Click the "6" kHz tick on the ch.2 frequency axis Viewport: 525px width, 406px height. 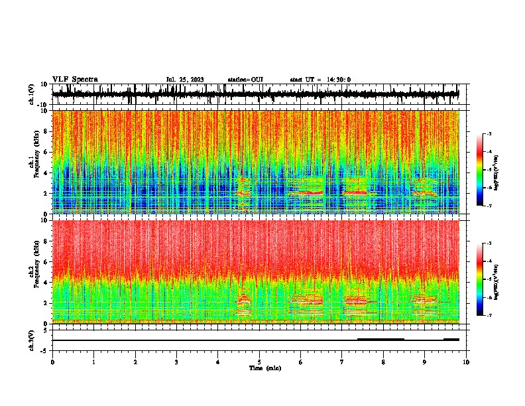pyautogui.click(x=46, y=262)
